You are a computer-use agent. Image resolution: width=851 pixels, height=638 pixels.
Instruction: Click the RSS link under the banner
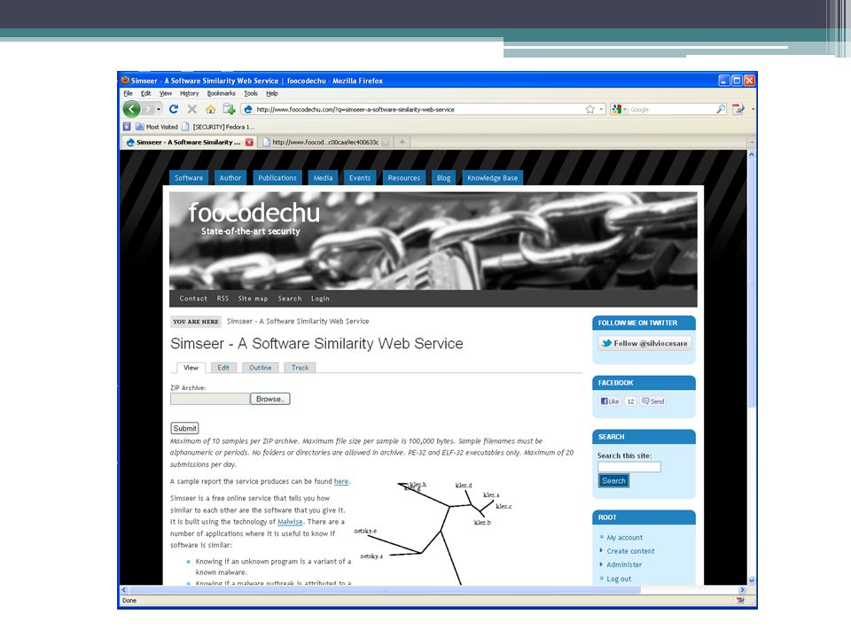(223, 299)
